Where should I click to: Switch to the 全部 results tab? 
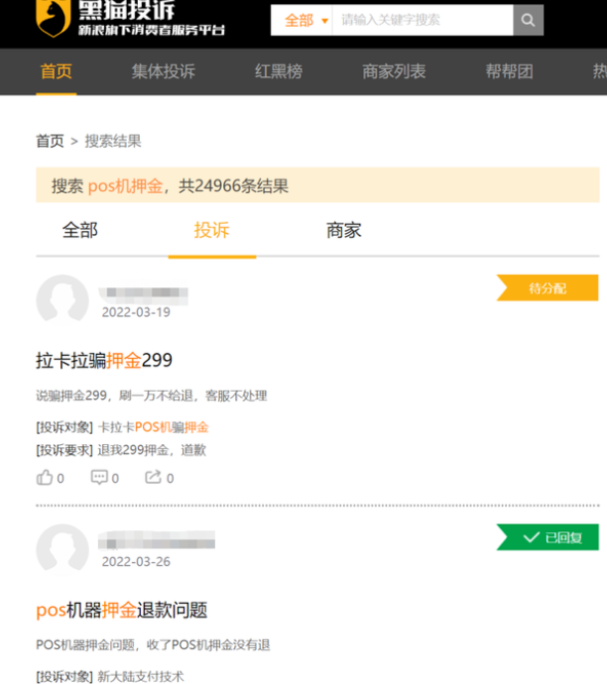point(80,230)
